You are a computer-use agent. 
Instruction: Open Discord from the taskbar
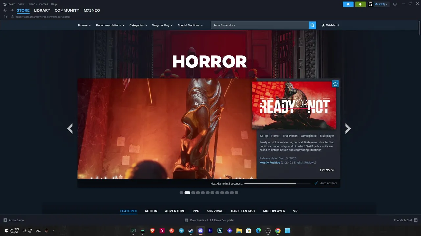(x=201, y=231)
